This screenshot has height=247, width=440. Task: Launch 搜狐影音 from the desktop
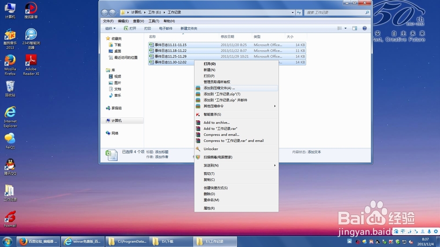tap(31, 11)
